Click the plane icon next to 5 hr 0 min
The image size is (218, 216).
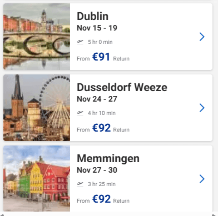tap(80, 42)
